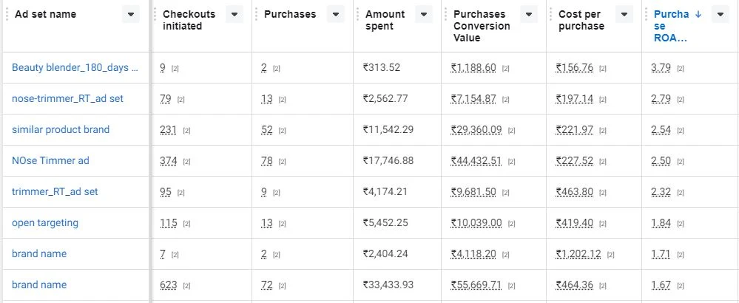Open the open targeting ad set

pyautogui.click(x=45, y=222)
